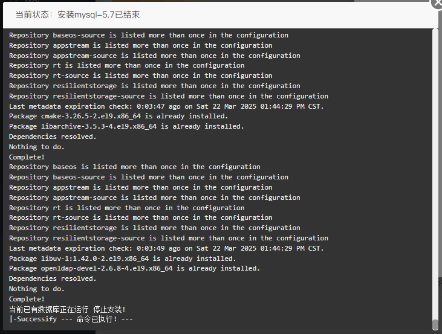The image size is (442, 334).
Task: Click the openldap-devel-2.6.8 package line
Action: [x=134, y=268]
